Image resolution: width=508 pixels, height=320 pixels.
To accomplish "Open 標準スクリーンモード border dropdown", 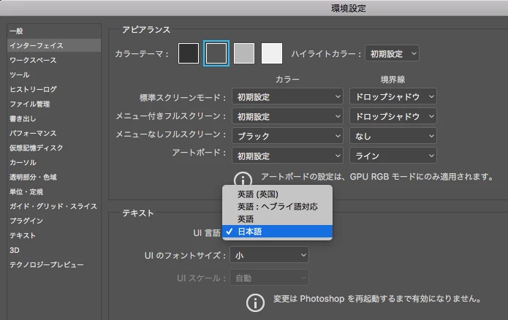I will (393, 96).
